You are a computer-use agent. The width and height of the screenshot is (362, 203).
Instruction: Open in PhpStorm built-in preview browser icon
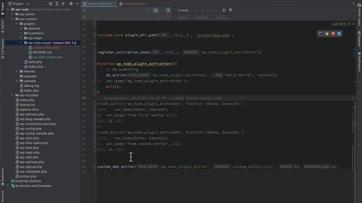(321, 34)
